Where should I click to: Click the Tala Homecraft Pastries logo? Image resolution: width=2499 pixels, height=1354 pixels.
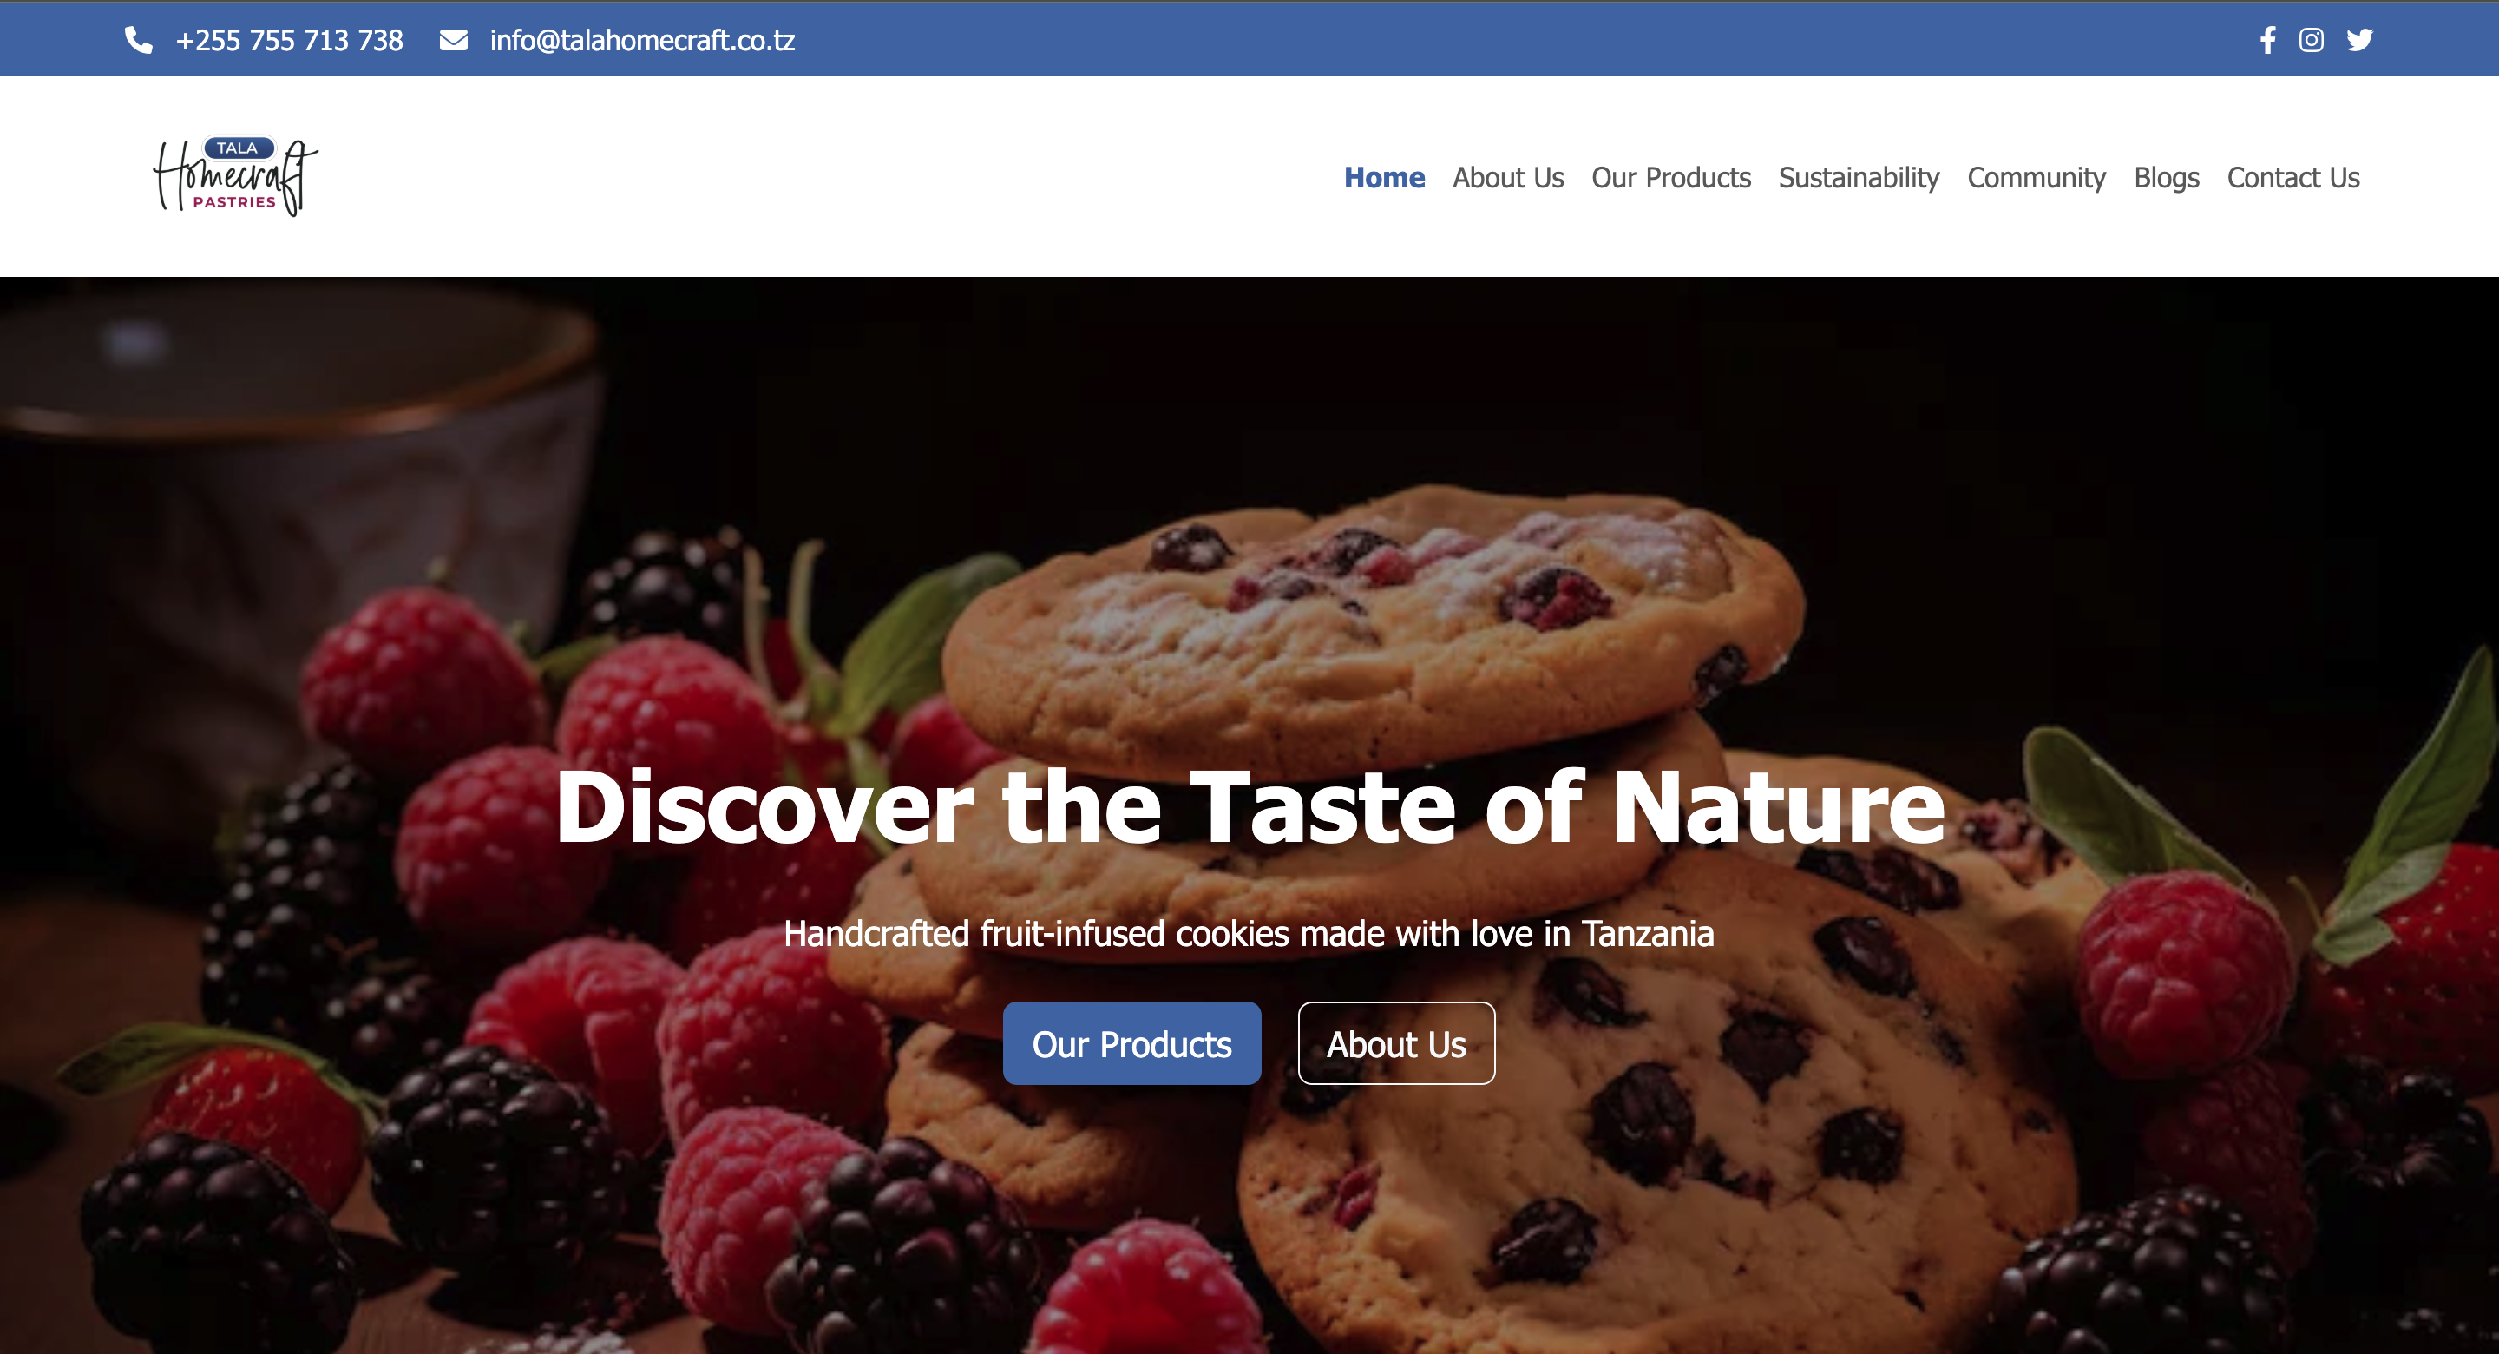pyautogui.click(x=236, y=175)
